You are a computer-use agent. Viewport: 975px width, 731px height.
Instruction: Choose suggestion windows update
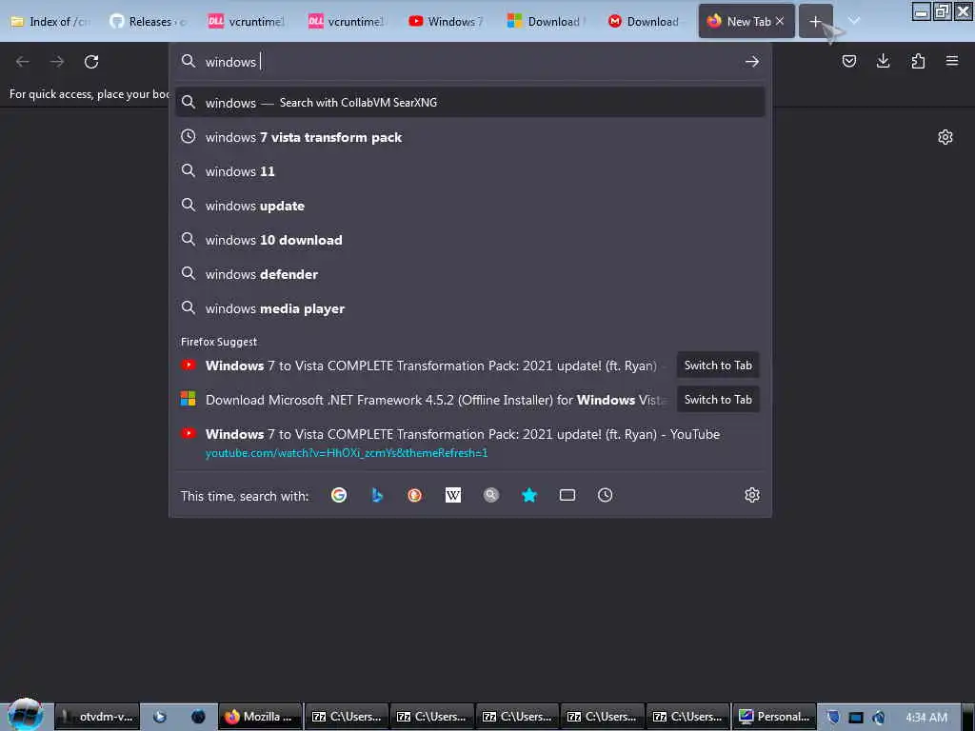(470, 206)
